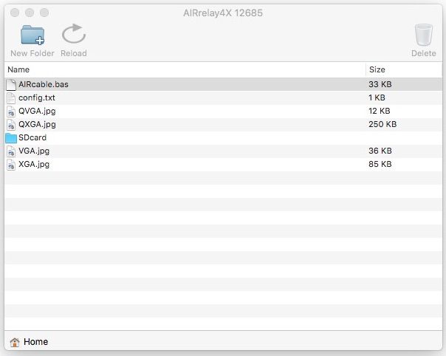Screen dimensions: 446x356
Task: Select the XGA.jpg file name
Action: 34,164
